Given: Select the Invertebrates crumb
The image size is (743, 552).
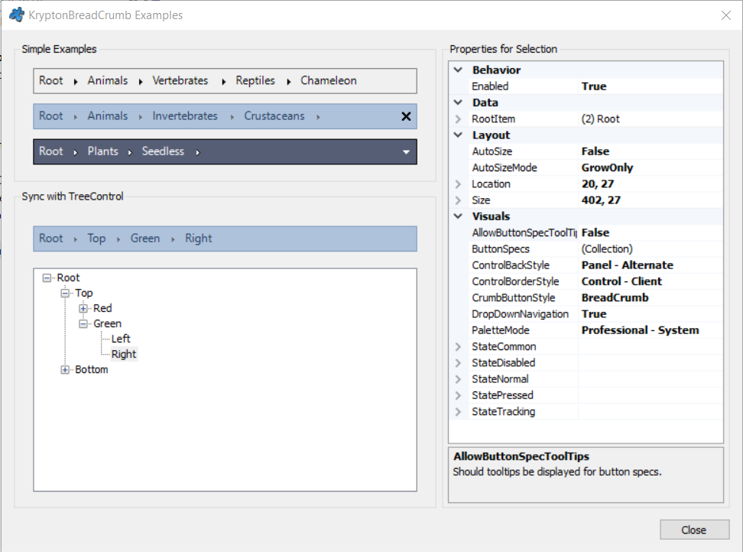Looking at the screenshot, I should click(x=185, y=116).
